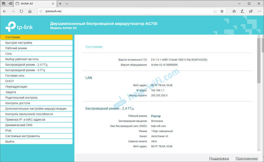Image resolution: width=264 pixels, height=162 pixels.
Task: Click the tp-link logo
Action: click(19, 26)
